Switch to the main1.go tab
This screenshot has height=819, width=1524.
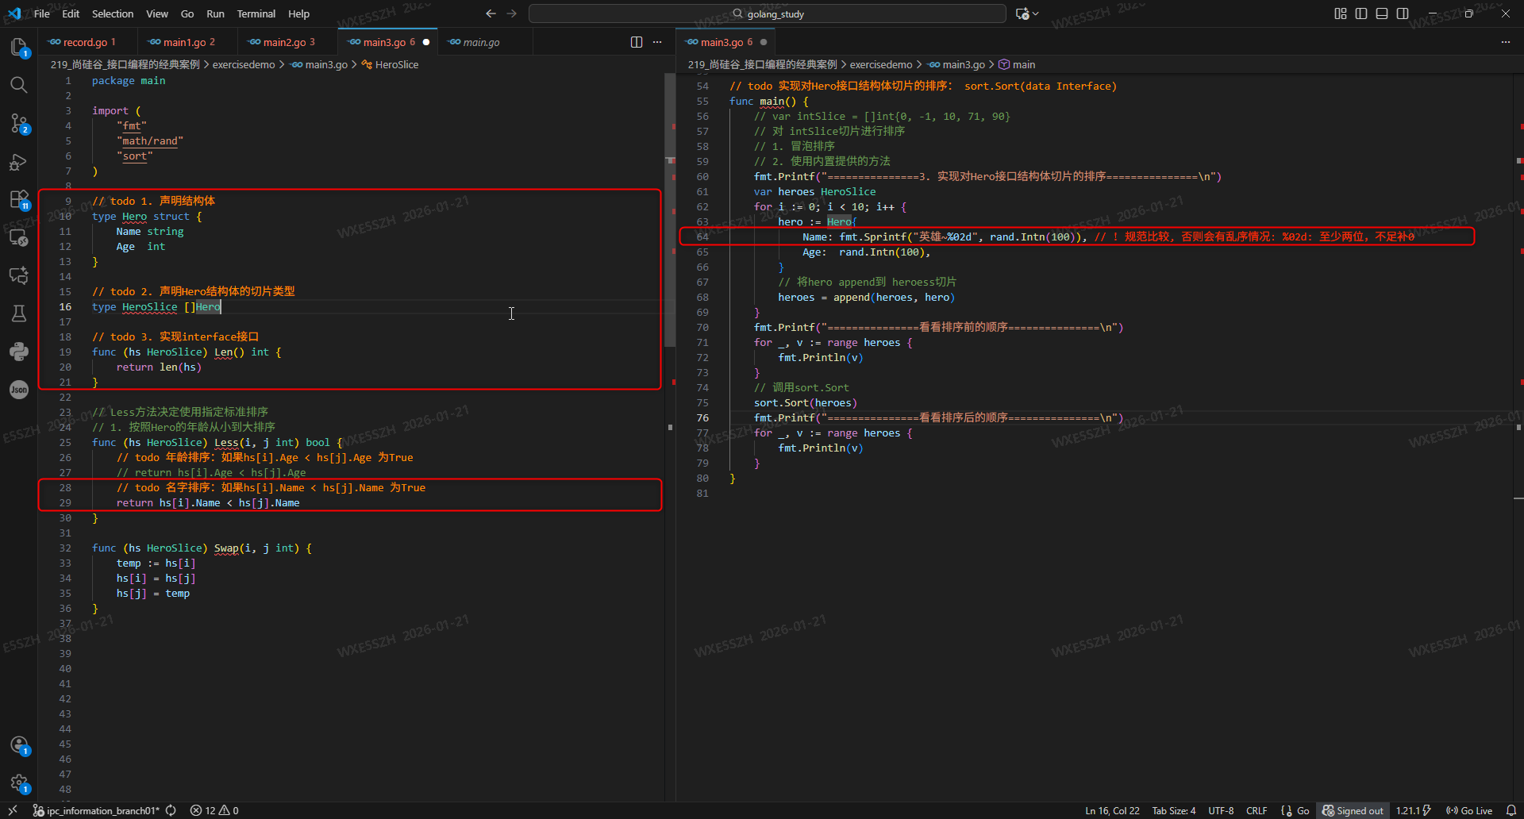click(x=187, y=42)
